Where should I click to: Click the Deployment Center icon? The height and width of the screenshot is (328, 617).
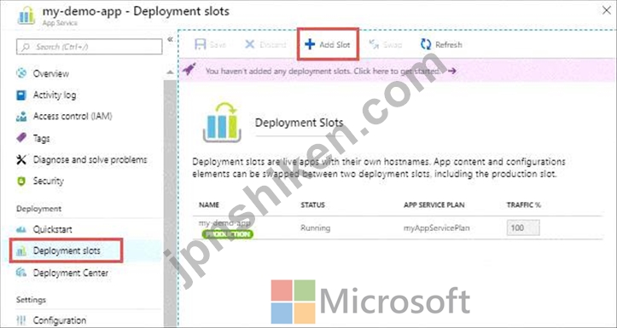point(21,273)
